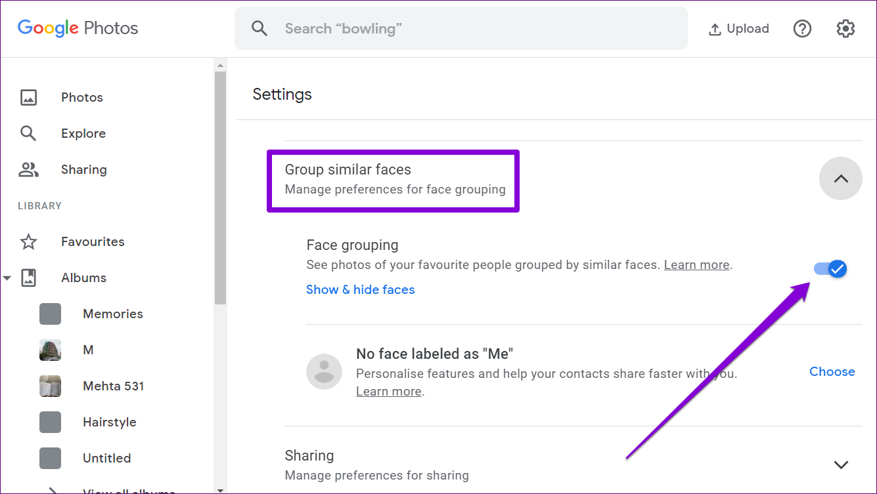Collapse the Group similar faces section

point(841,178)
